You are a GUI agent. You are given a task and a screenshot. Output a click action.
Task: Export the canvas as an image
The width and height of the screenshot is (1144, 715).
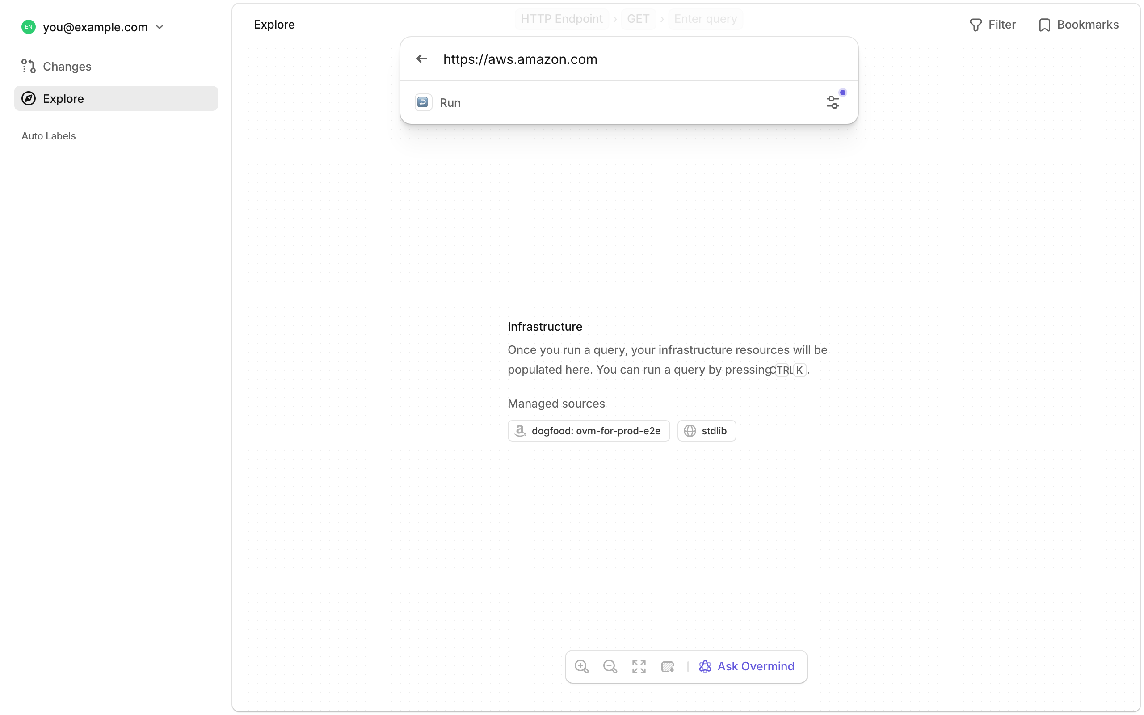coord(668,667)
